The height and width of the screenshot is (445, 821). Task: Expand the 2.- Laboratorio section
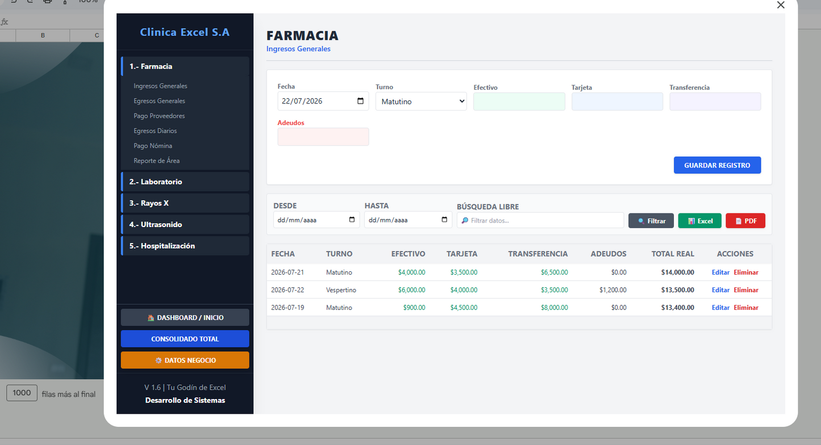click(x=185, y=182)
